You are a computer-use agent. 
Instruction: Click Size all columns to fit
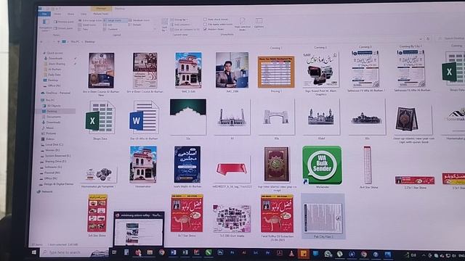[x=185, y=29]
